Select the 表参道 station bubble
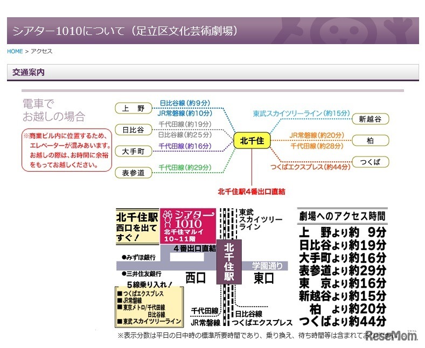 [x=134, y=173]
